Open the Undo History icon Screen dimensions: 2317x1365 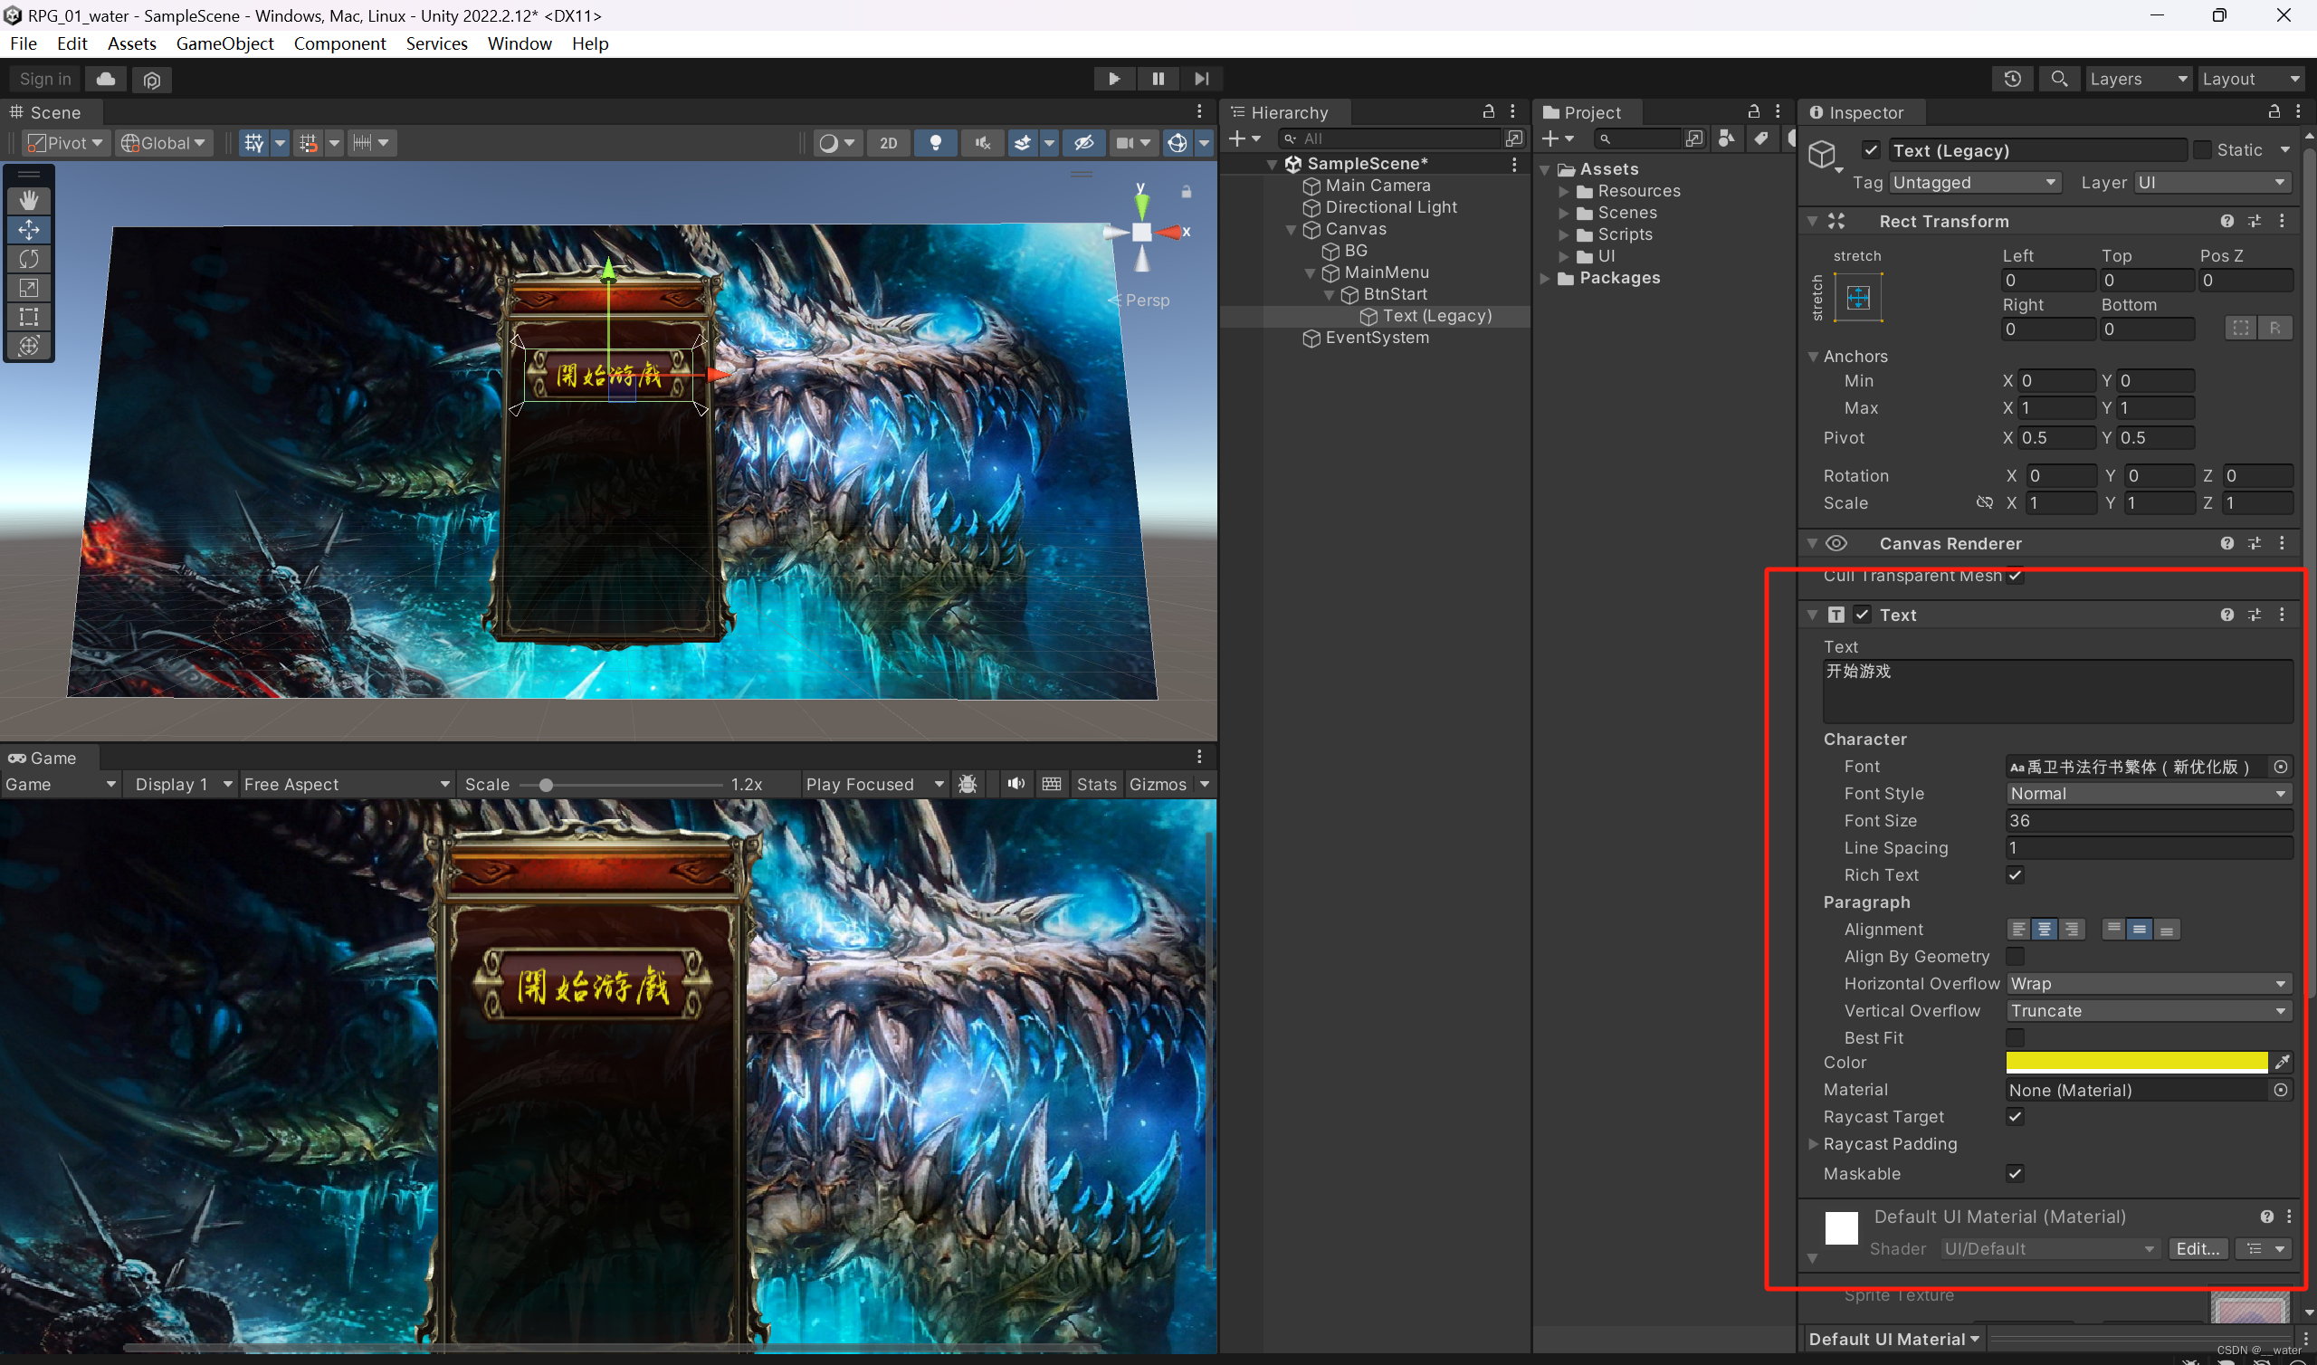coord(2012,79)
